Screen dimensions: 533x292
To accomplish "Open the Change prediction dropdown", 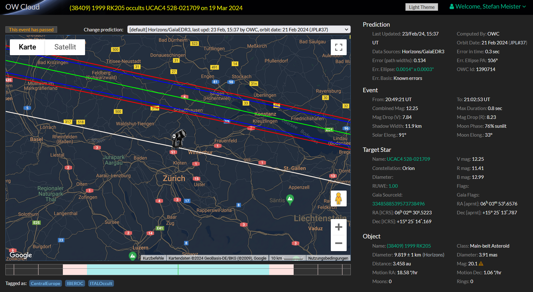I will pyautogui.click(x=239, y=29).
